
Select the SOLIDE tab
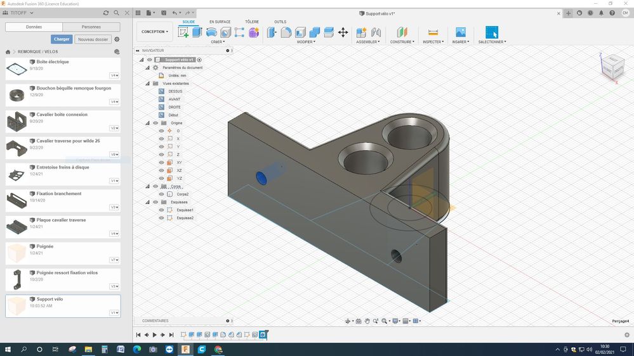pyautogui.click(x=188, y=22)
